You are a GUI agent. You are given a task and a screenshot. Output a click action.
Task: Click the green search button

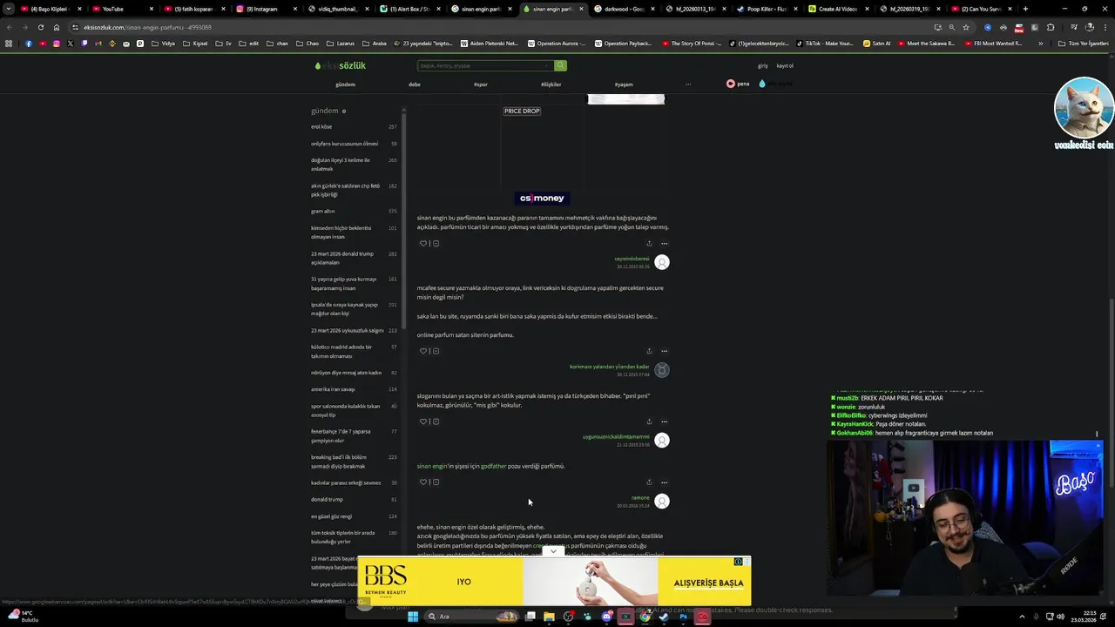tap(560, 65)
